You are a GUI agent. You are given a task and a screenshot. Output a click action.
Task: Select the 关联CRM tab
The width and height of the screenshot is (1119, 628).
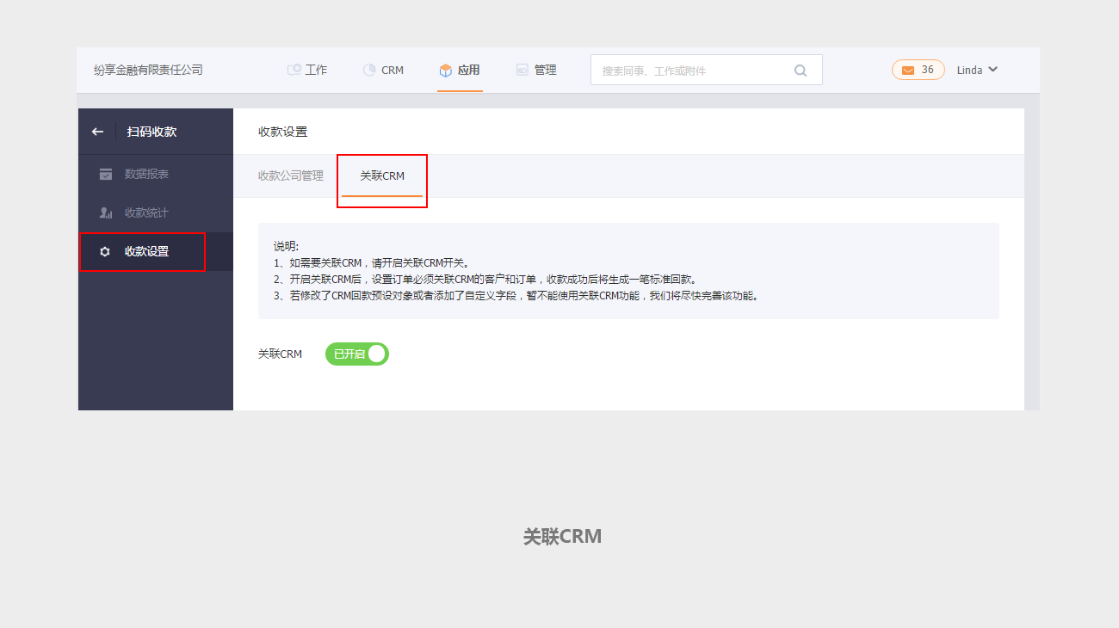tap(381, 176)
